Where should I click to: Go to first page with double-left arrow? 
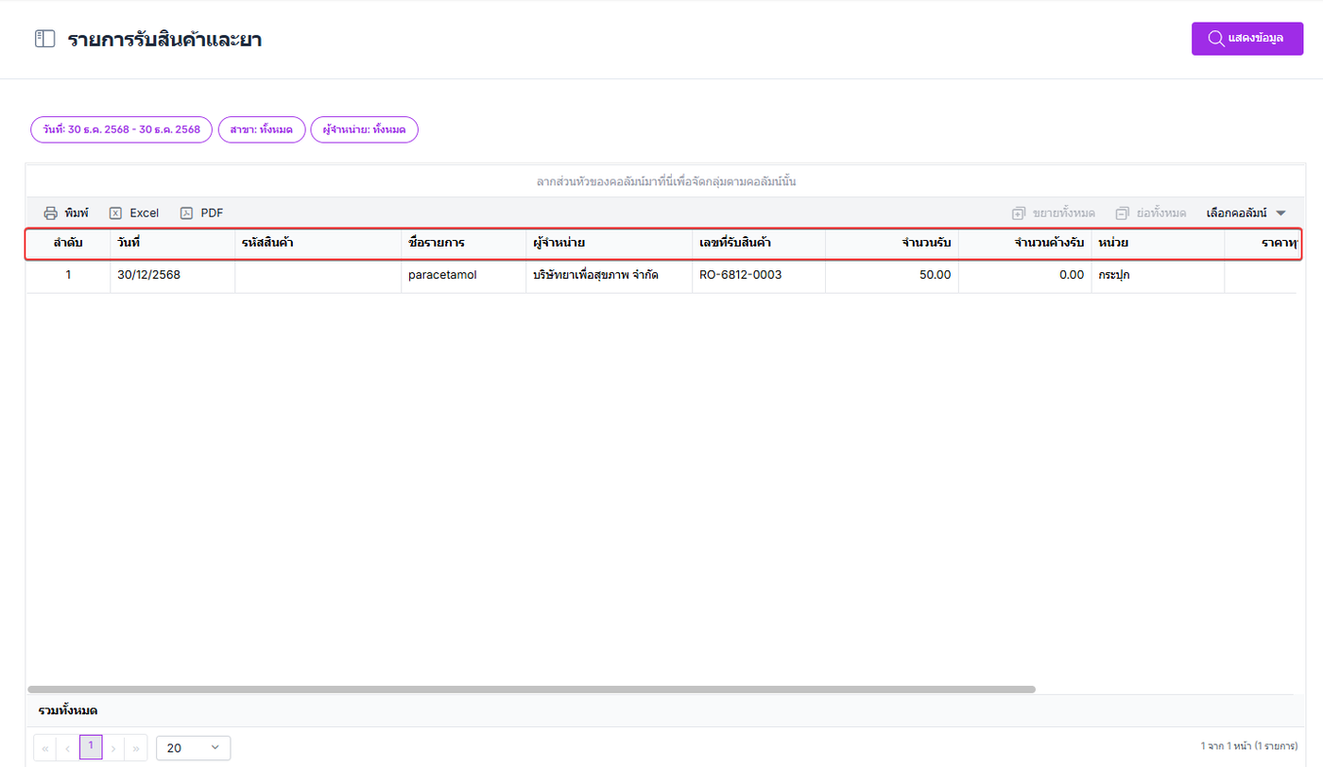[44, 748]
